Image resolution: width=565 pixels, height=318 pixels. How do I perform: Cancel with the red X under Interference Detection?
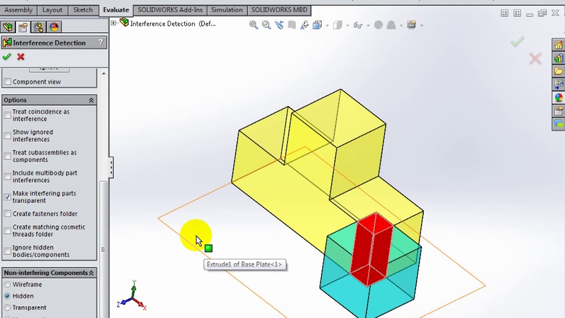tap(21, 57)
